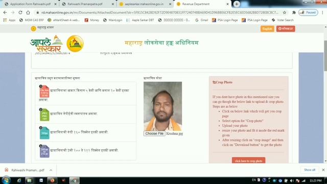Click the red file size icon numbered 1
The width and height of the screenshot is (327, 184).
click(44, 91)
